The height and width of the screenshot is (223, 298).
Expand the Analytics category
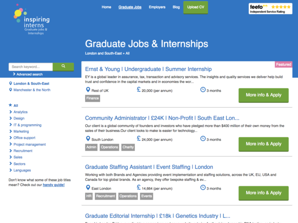pyautogui.click(x=20, y=112)
